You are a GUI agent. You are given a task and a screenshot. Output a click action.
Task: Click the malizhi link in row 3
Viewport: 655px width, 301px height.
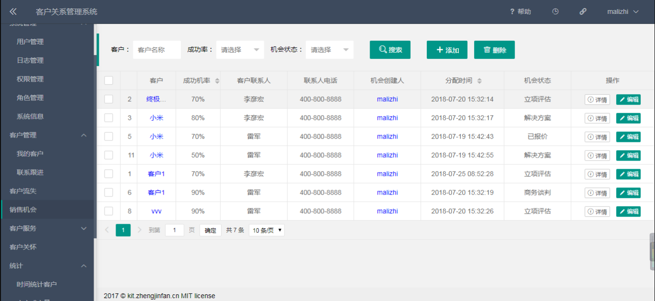click(387, 117)
